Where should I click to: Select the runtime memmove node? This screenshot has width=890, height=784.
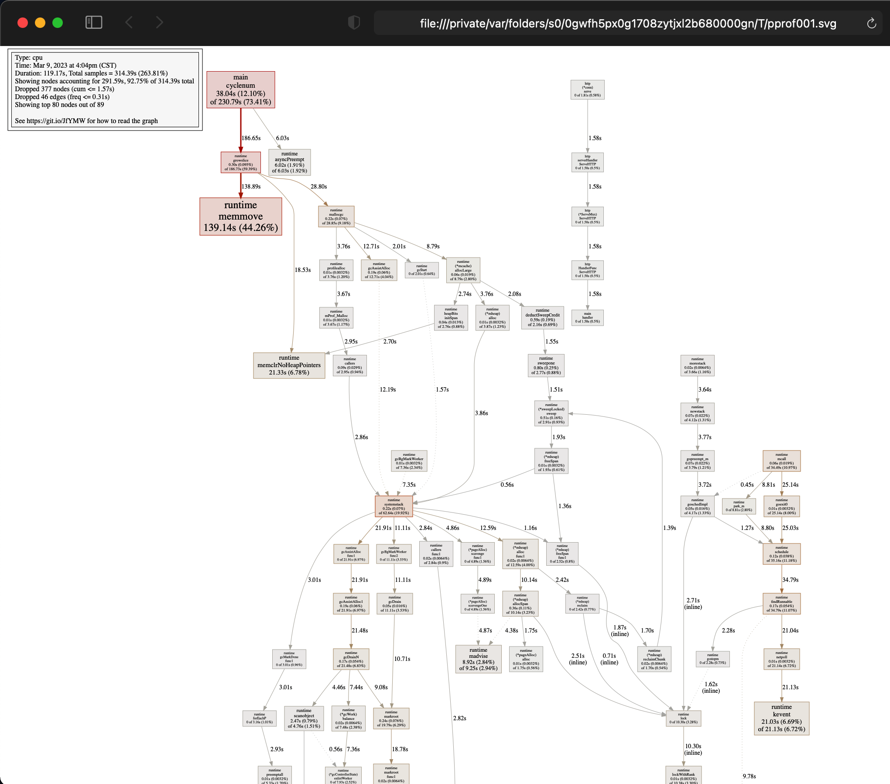coord(240,217)
